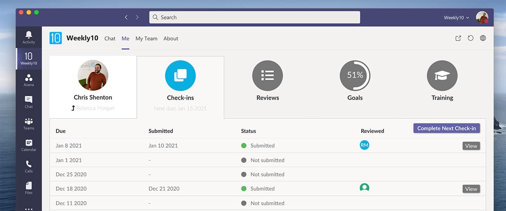Click the Reviewed column header
Screen dimensions: 506x211
pyautogui.click(x=372, y=131)
